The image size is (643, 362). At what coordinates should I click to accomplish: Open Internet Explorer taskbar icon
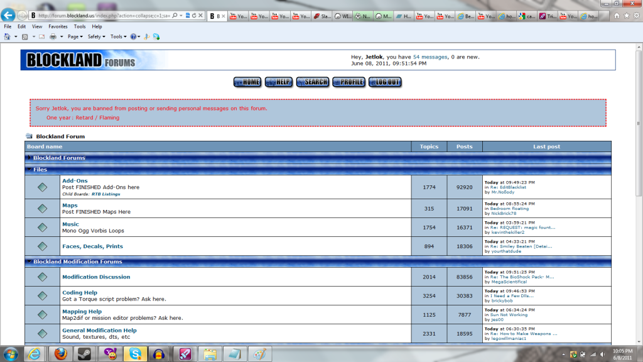click(35, 354)
